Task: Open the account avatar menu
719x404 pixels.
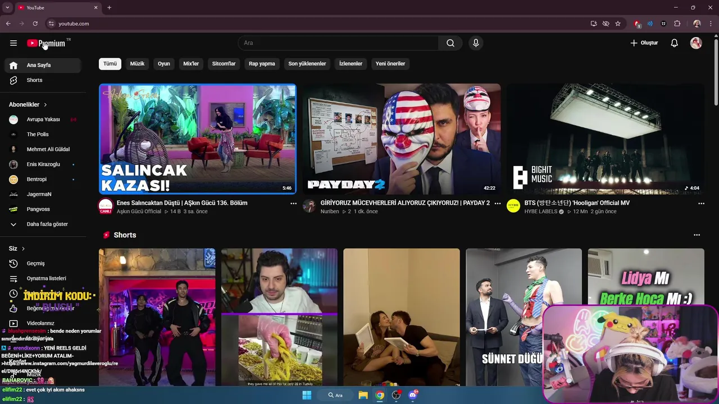Action: (x=696, y=43)
